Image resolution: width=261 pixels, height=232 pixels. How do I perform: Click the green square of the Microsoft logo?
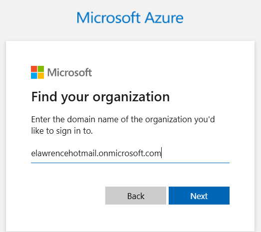click(41, 69)
